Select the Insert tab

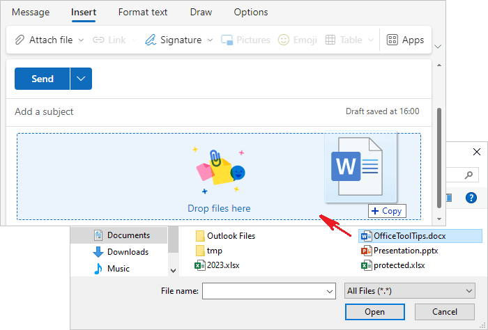click(x=84, y=12)
